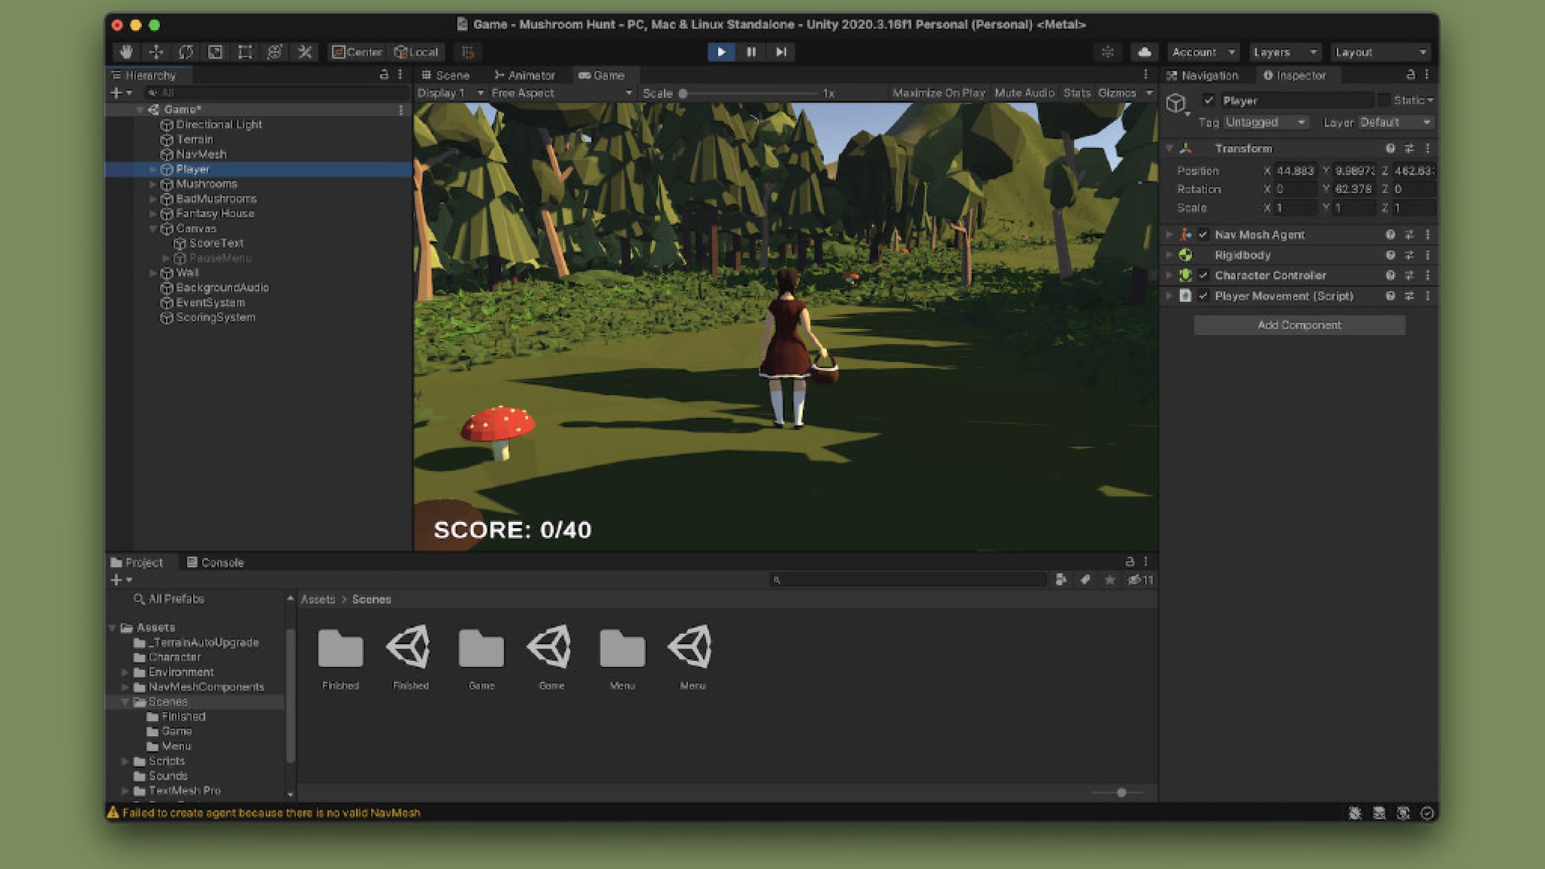Click Add Component button

(1299, 325)
